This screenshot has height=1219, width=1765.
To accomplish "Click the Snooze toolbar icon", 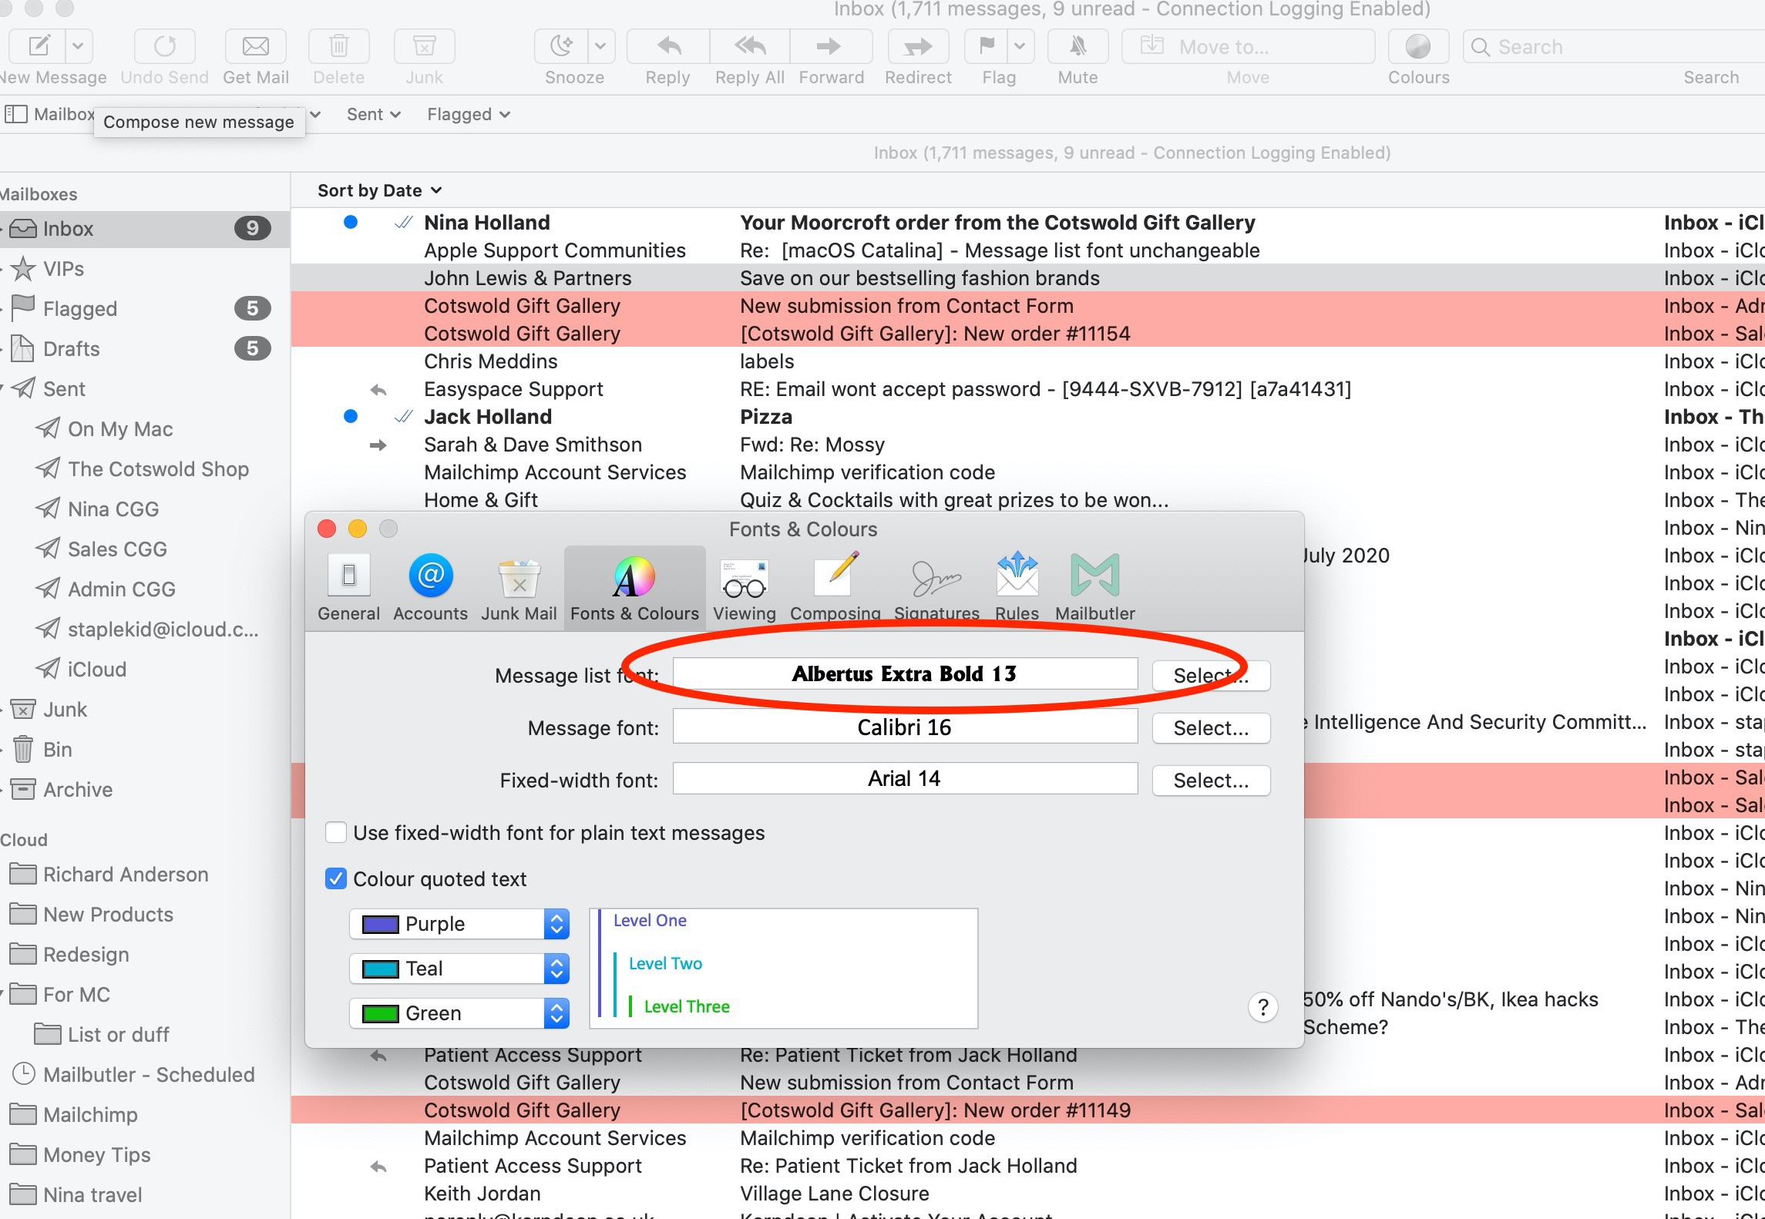I will [x=561, y=47].
